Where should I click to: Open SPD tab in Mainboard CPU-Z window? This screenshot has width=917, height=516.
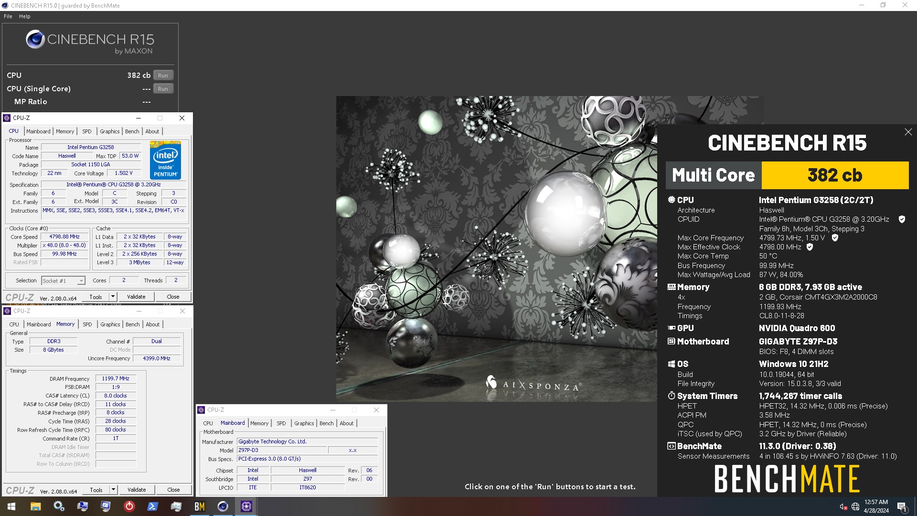(x=281, y=423)
